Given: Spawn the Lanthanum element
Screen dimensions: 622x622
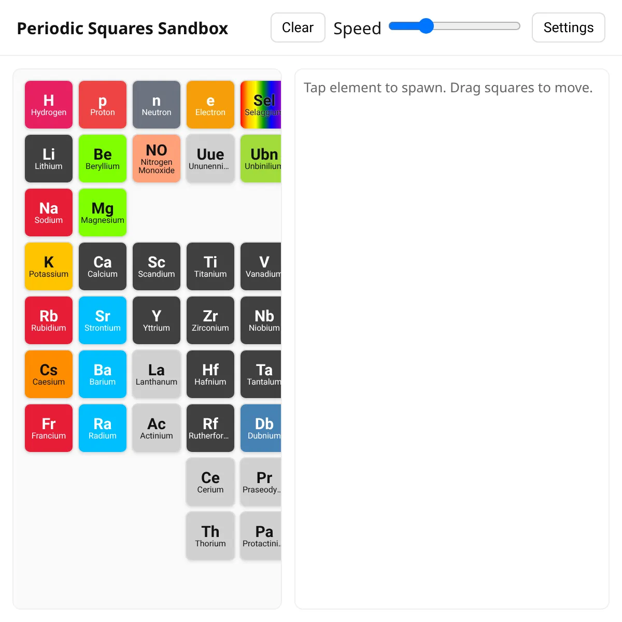Looking at the screenshot, I should [157, 374].
